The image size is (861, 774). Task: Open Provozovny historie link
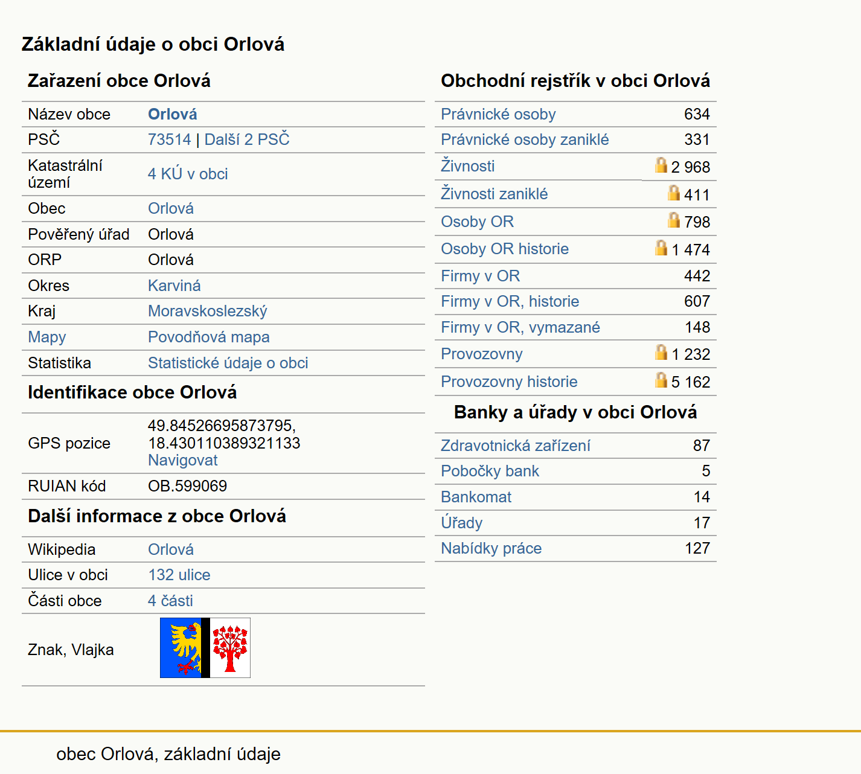509,382
